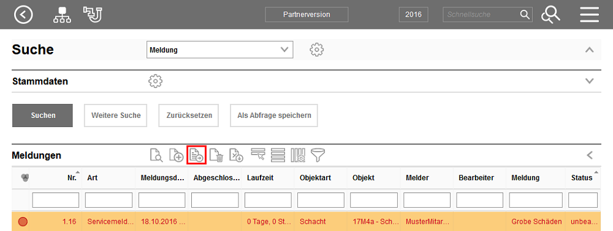Click the add new Meldung icon
The image size is (613, 231).
point(177,155)
